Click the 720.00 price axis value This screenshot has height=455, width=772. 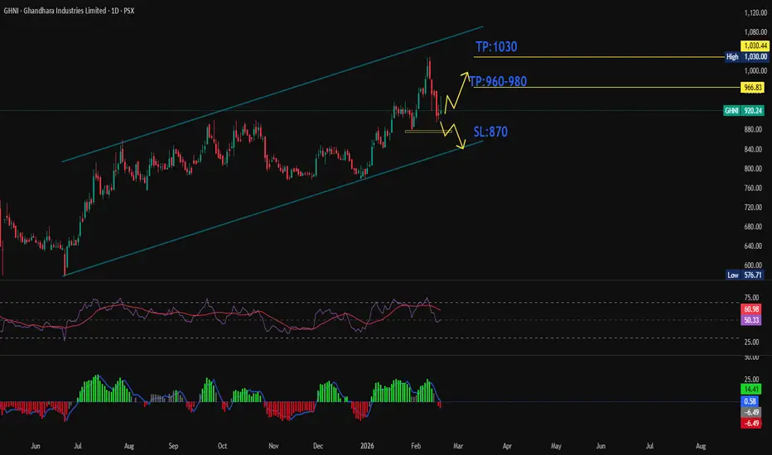[x=753, y=208]
